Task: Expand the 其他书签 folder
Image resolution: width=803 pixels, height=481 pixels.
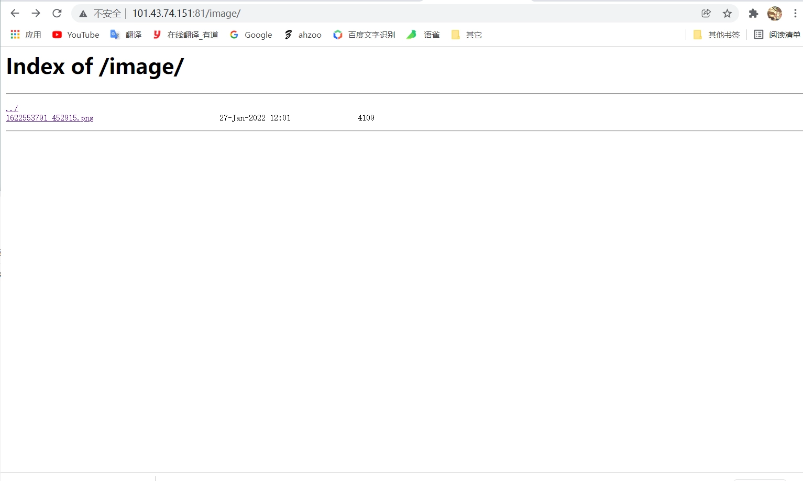Action: pos(717,35)
